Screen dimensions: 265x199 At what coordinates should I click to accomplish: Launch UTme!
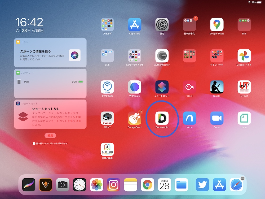point(244,87)
